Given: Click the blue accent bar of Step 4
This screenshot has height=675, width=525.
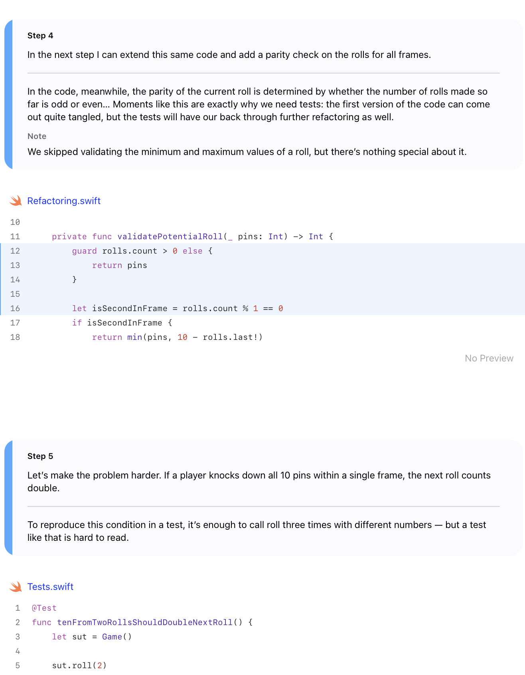Looking at the screenshot, I should tap(8, 94).
